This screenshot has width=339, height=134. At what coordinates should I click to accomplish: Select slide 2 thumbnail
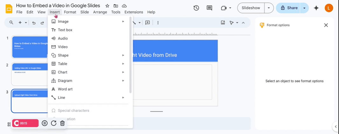coord(30,74)
